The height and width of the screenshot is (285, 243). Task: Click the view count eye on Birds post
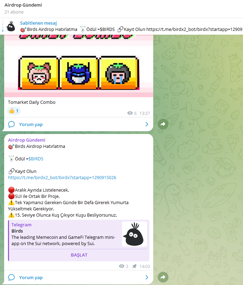click(x=122, y=266)
